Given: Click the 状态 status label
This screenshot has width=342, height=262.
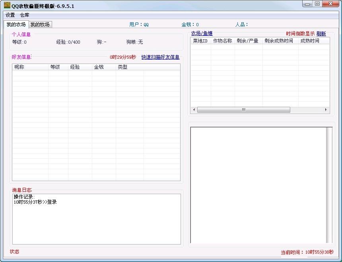Looking at the screenshot, I should [15, 252].
